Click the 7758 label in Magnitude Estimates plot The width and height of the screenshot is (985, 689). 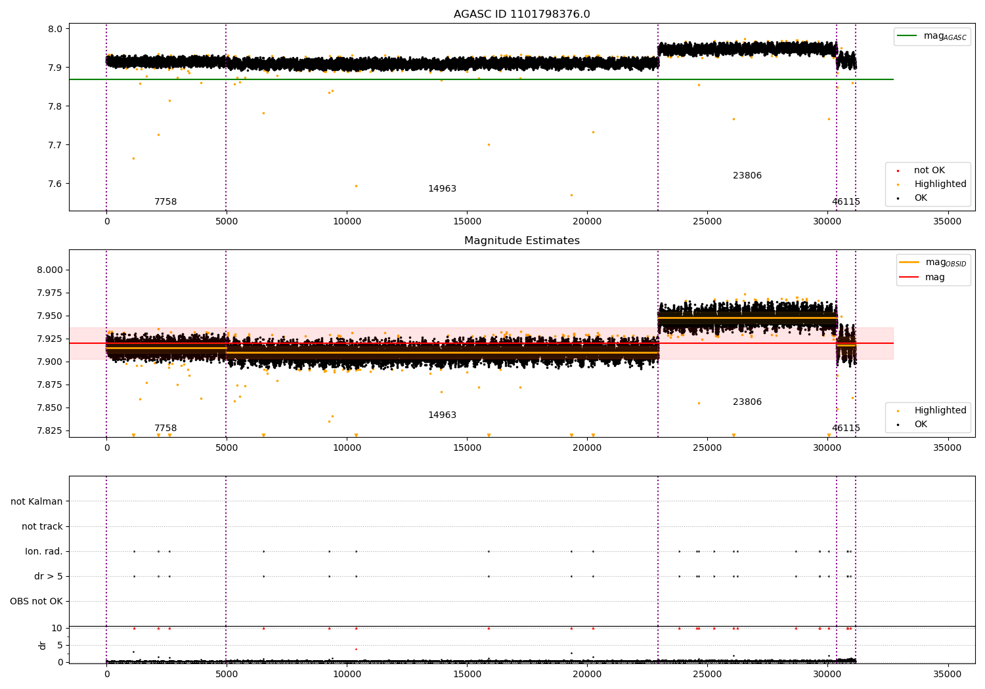[165, 428]
